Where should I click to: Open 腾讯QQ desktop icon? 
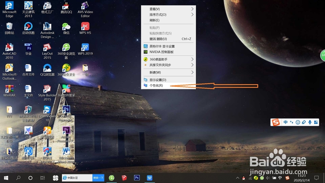[x=66, y=8]
